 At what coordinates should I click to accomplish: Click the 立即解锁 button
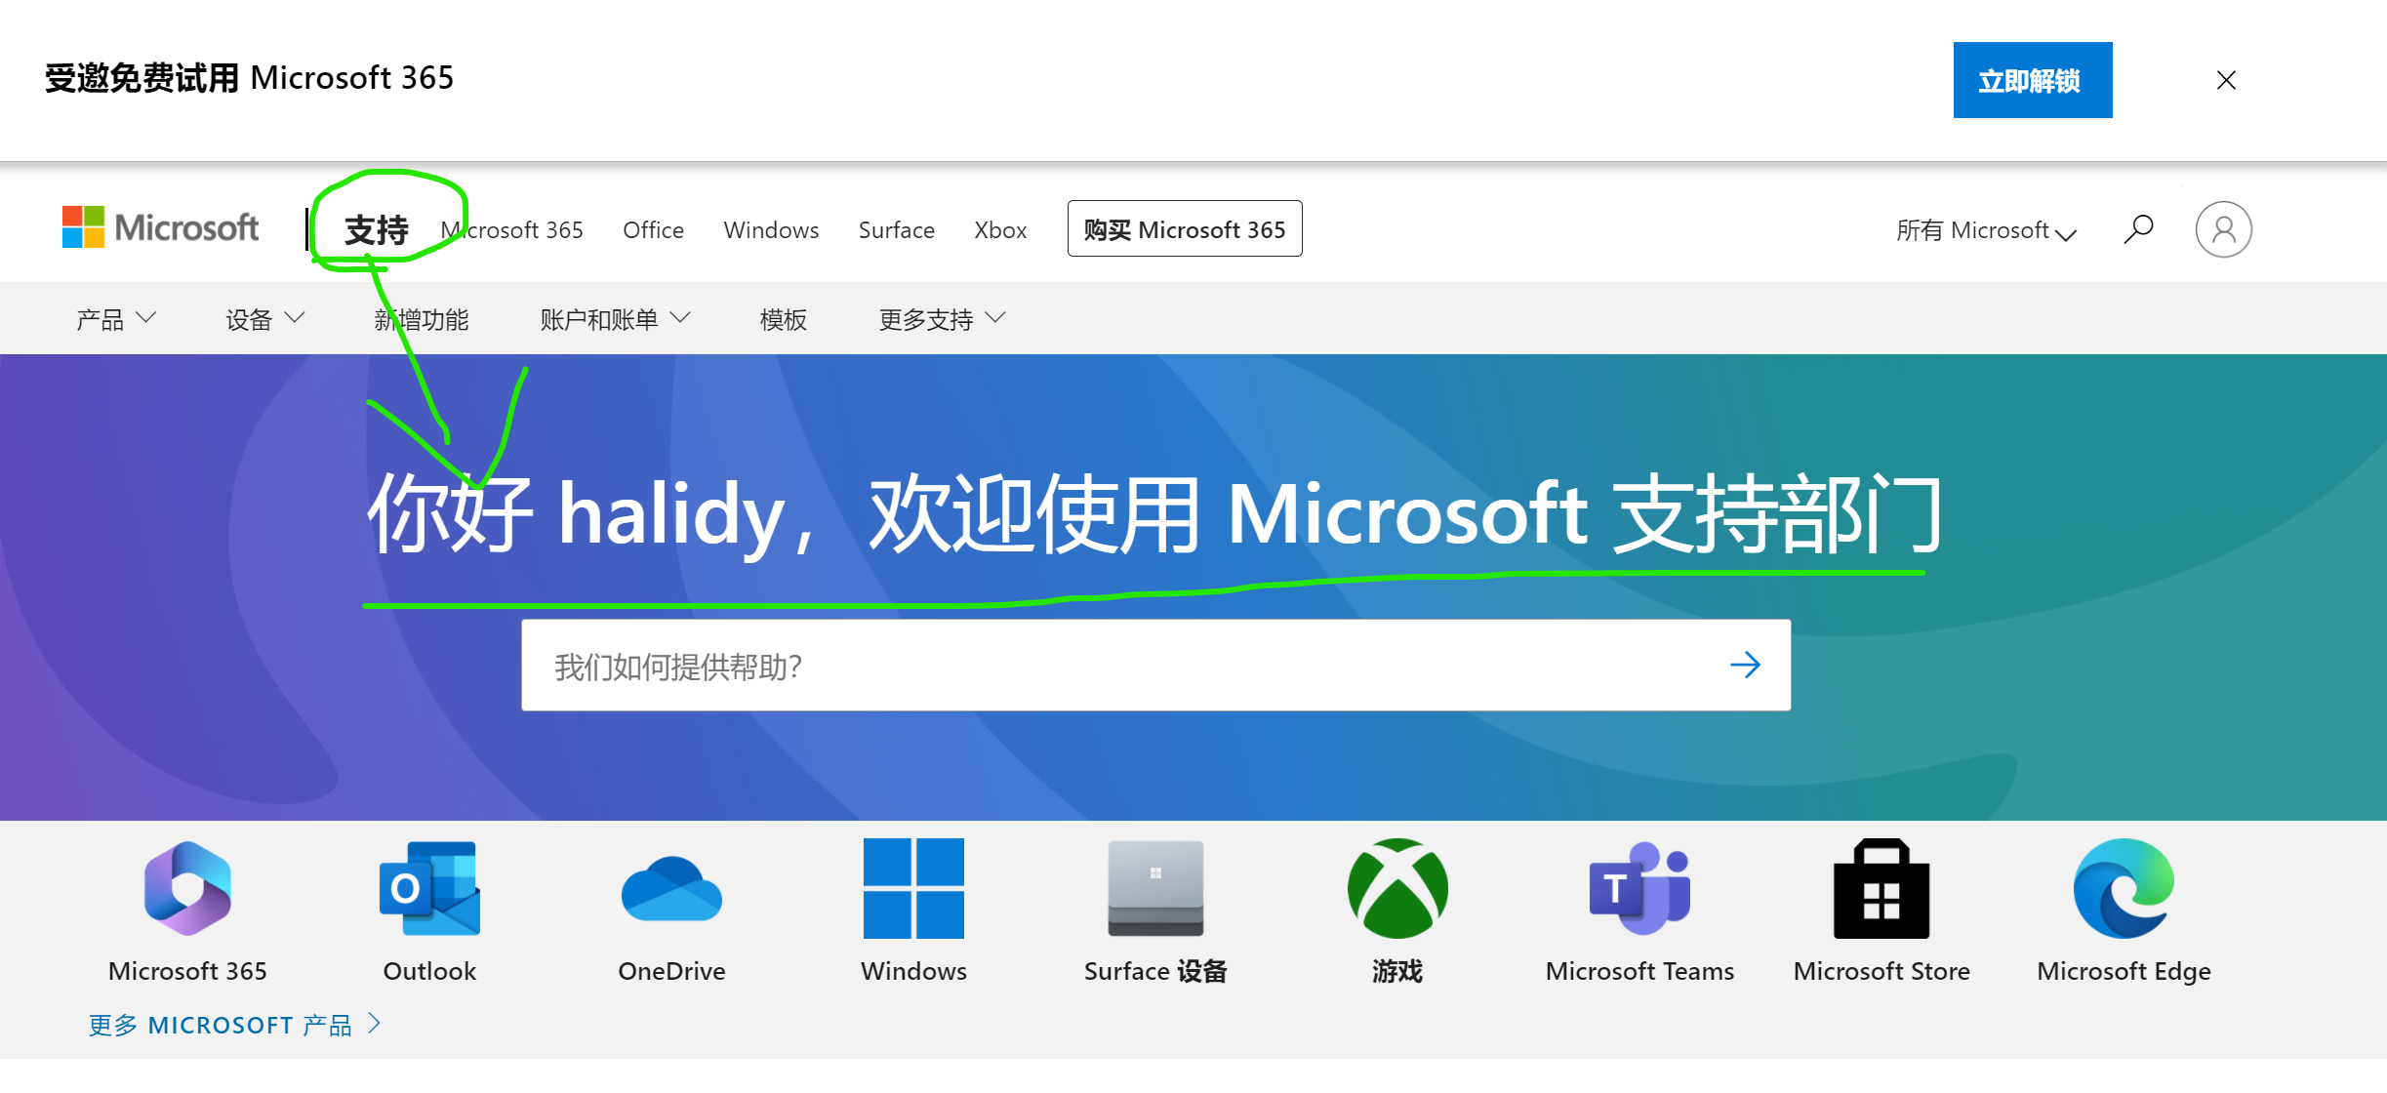click(x=2032, y=80)
